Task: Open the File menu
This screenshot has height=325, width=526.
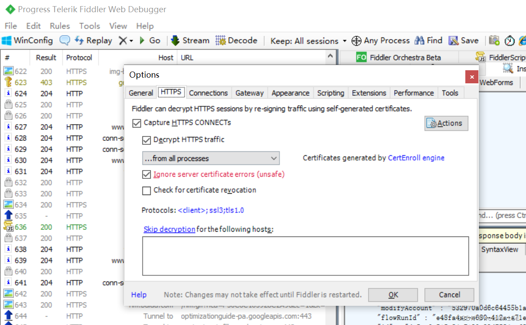Action: click(11, 26)
